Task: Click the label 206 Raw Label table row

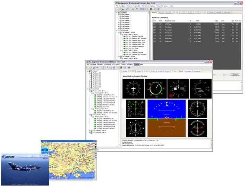Action: click(196, 30)
